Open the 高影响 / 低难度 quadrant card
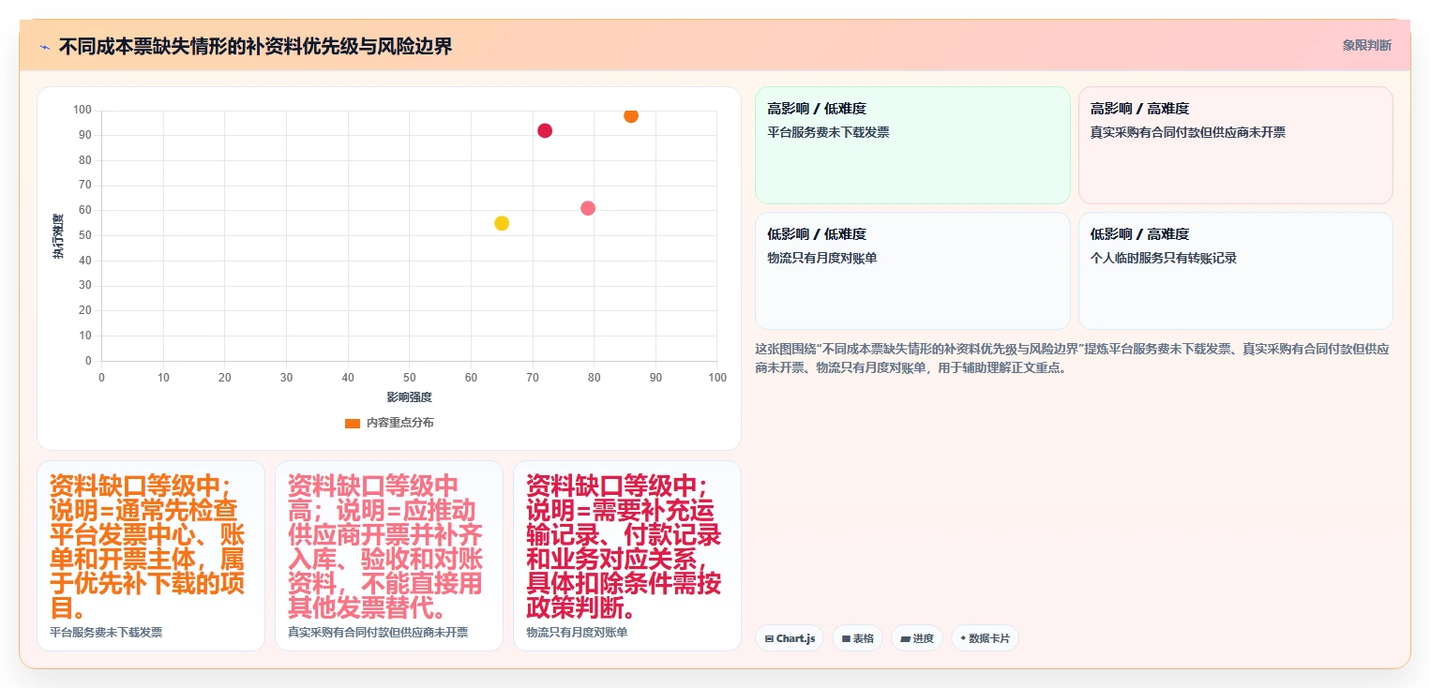The image size is (1430, 688). (x=912, y=145)
